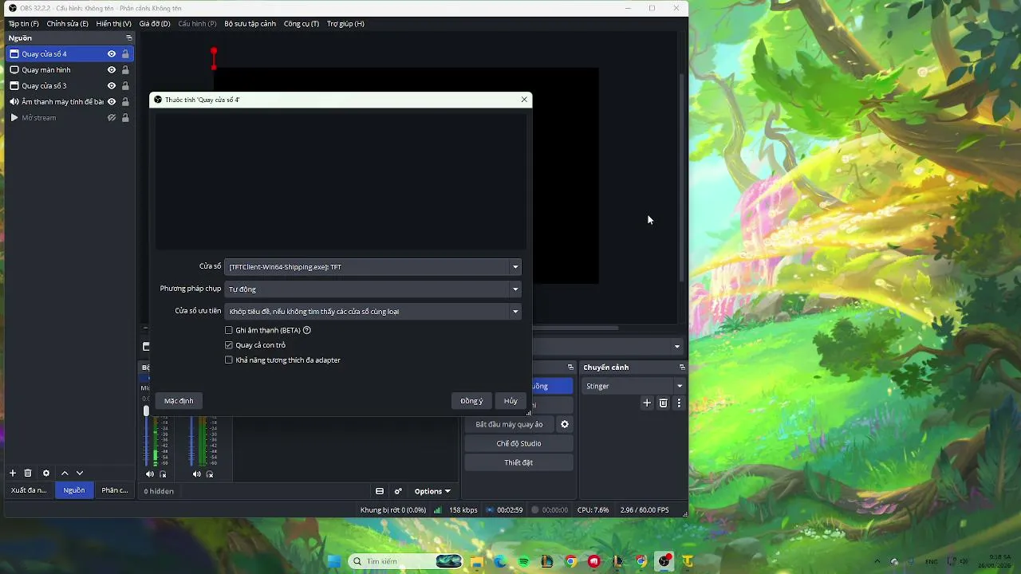Open advanced audio properties gears icon
Image resolution: width=1021 pixels, height=574 pixels.
tap(398, 491)
